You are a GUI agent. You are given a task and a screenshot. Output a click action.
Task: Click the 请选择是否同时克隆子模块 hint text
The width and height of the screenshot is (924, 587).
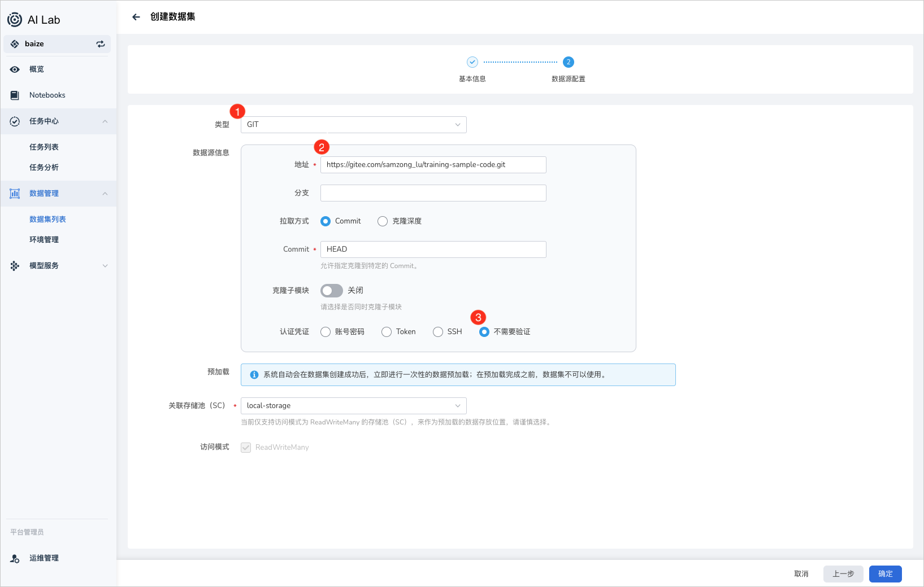click(x=361, y=307)
